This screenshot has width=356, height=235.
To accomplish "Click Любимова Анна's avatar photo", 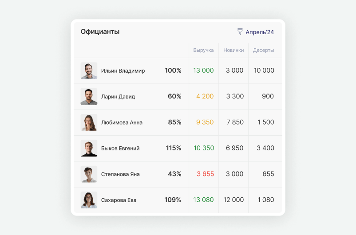I will [89, 122].
